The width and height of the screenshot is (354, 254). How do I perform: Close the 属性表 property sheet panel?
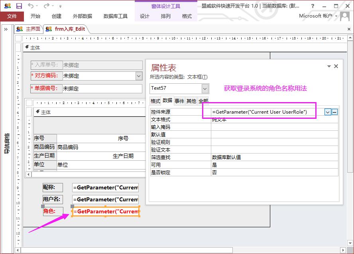[336, 67]
